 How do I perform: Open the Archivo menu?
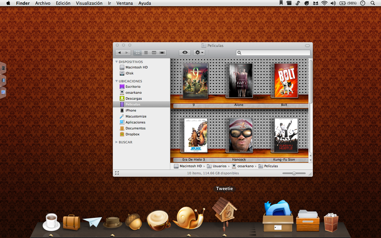[43, 3]
